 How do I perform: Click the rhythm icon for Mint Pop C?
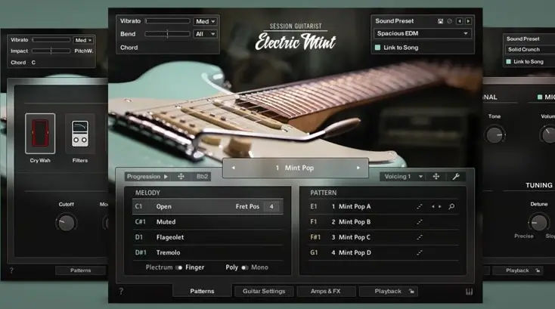point(420,237)
